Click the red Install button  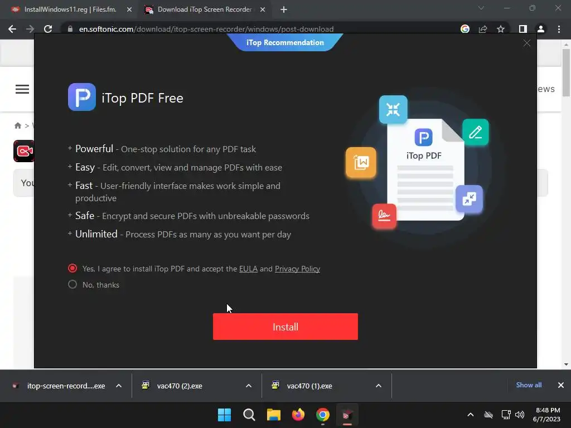(x=285, y=327)
